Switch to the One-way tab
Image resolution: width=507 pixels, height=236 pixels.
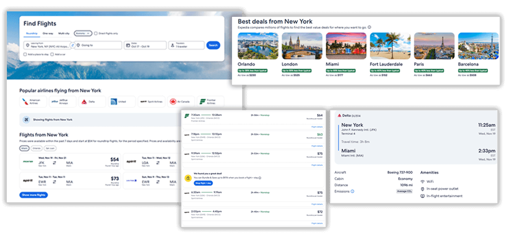point(48,33)
